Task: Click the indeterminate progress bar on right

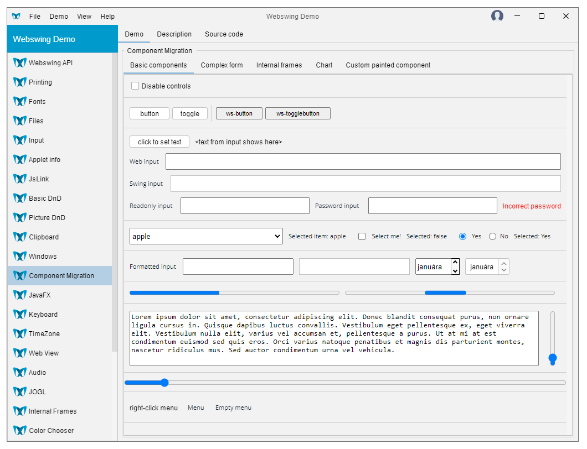Action: pos(450,293)
